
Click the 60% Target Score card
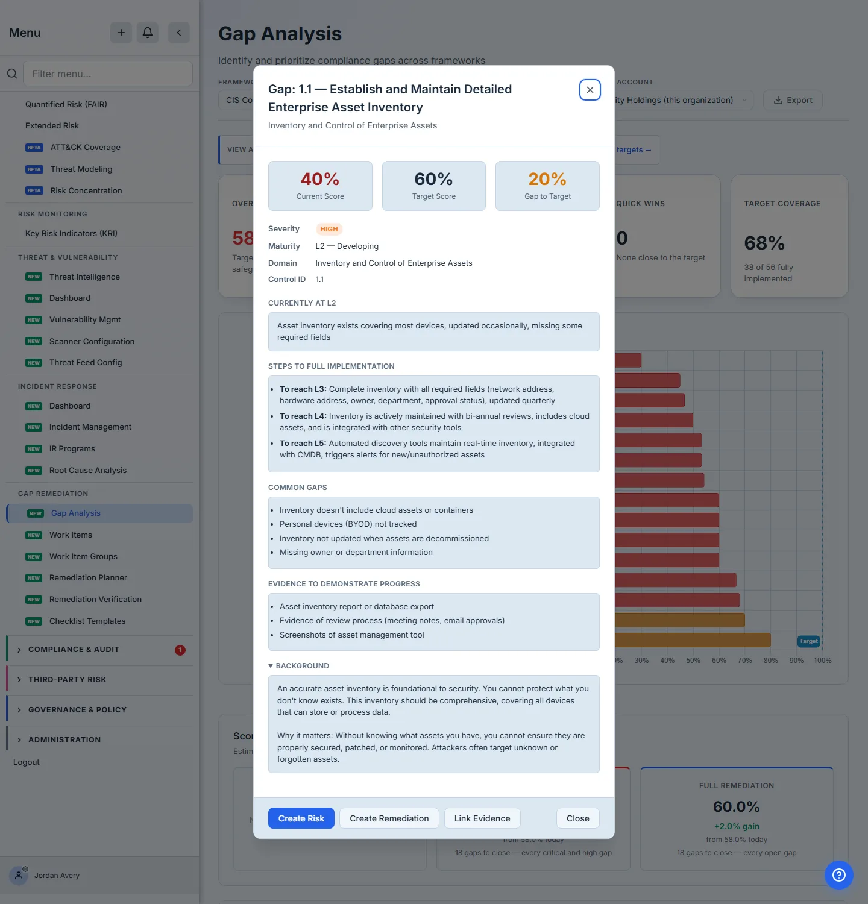[434, 186]
